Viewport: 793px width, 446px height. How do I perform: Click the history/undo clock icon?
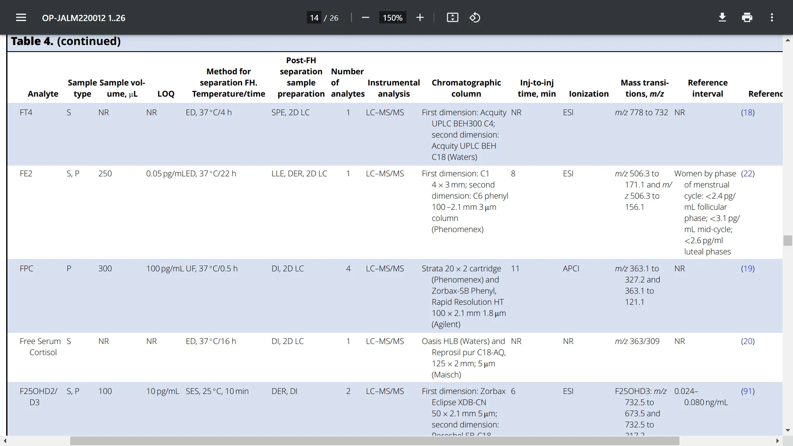[x=475, y=18]
